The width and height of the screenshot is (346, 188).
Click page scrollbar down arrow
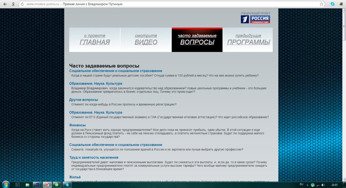point(344,180)
